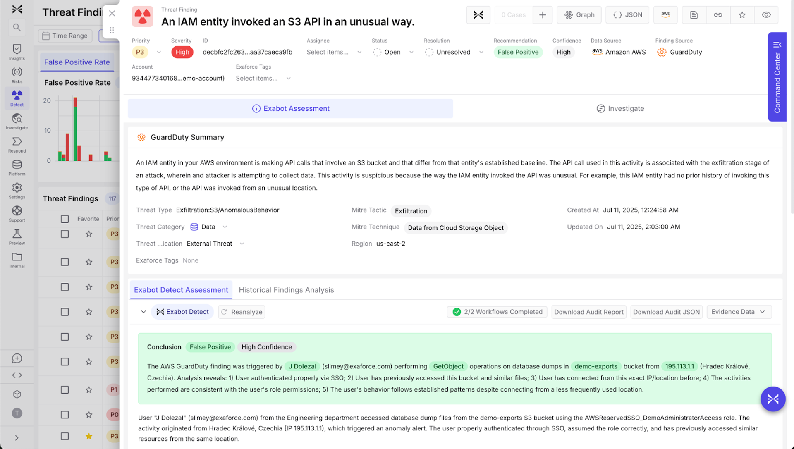Screen dimensions: 794x449
Task: Open Preview flask icon in sidebar
Action: pos(17,237)
